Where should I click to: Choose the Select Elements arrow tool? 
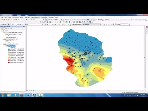coord(67,22)
